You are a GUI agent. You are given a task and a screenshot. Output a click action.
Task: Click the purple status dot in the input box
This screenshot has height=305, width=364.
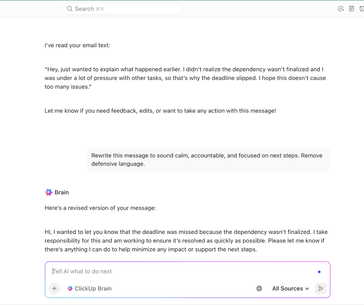click(x=319, y=272)
